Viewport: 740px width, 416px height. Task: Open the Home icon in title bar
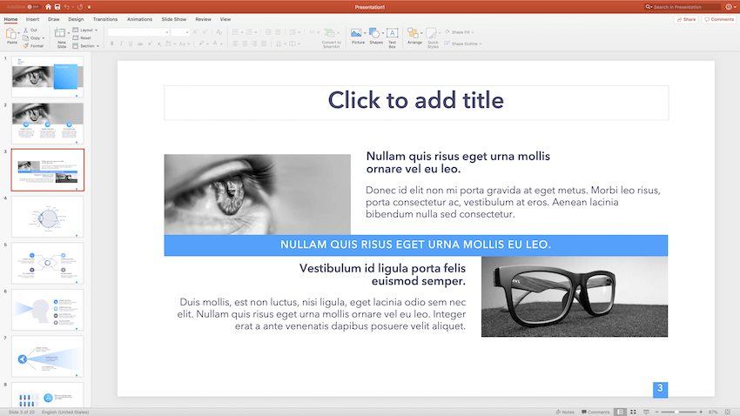(48, 7)
